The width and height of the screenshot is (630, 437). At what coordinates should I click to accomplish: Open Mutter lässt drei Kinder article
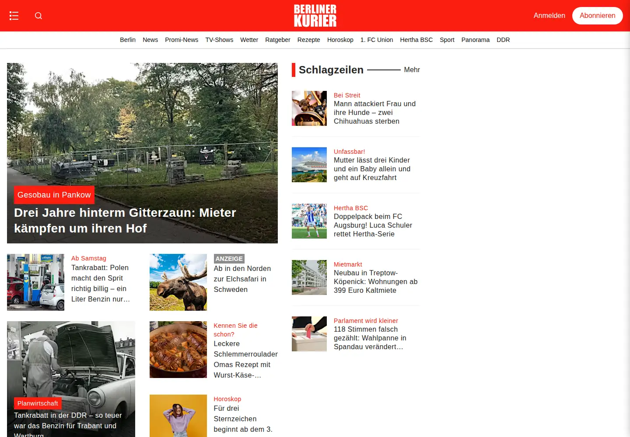coord(372,169)
